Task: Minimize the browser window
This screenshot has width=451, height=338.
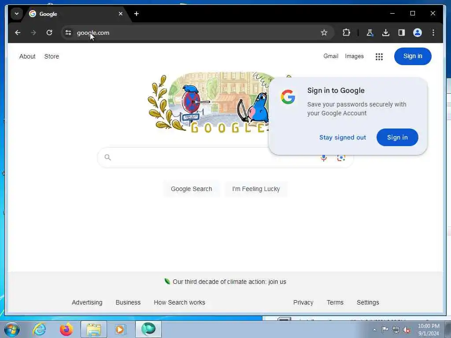Action: pos(392,14)
